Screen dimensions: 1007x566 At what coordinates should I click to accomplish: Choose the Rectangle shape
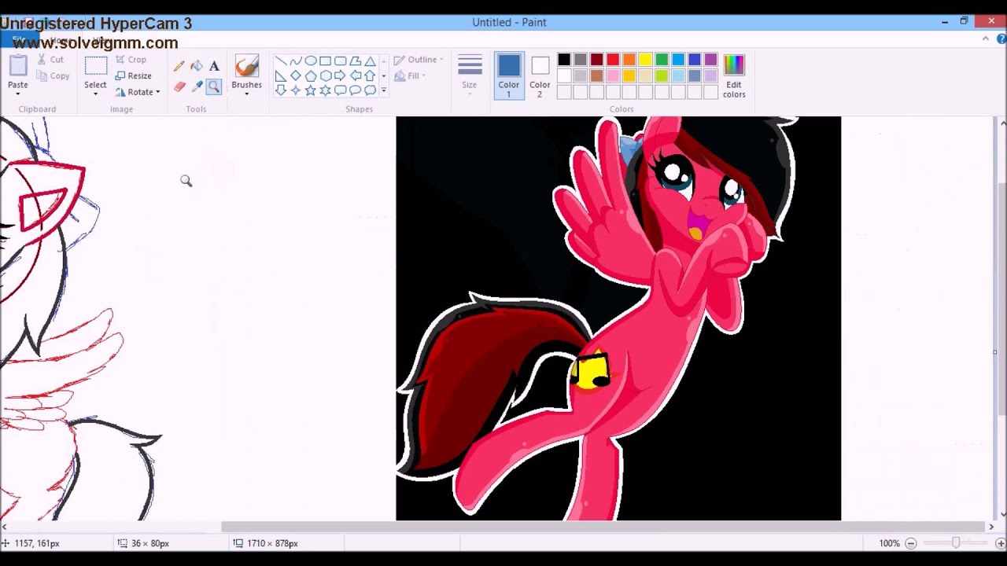pyautogui.click(x=325, y=61)
